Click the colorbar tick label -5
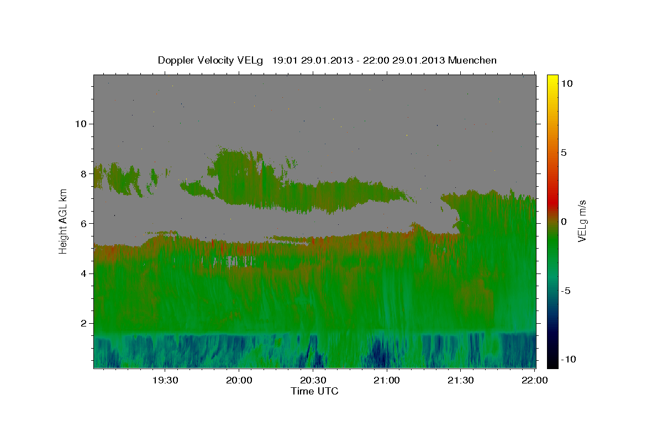663x442 pixels. [566, 291]
